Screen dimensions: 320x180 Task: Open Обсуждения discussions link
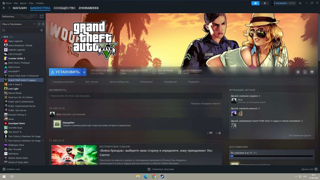pyautogui.click(x=146, y=82)
